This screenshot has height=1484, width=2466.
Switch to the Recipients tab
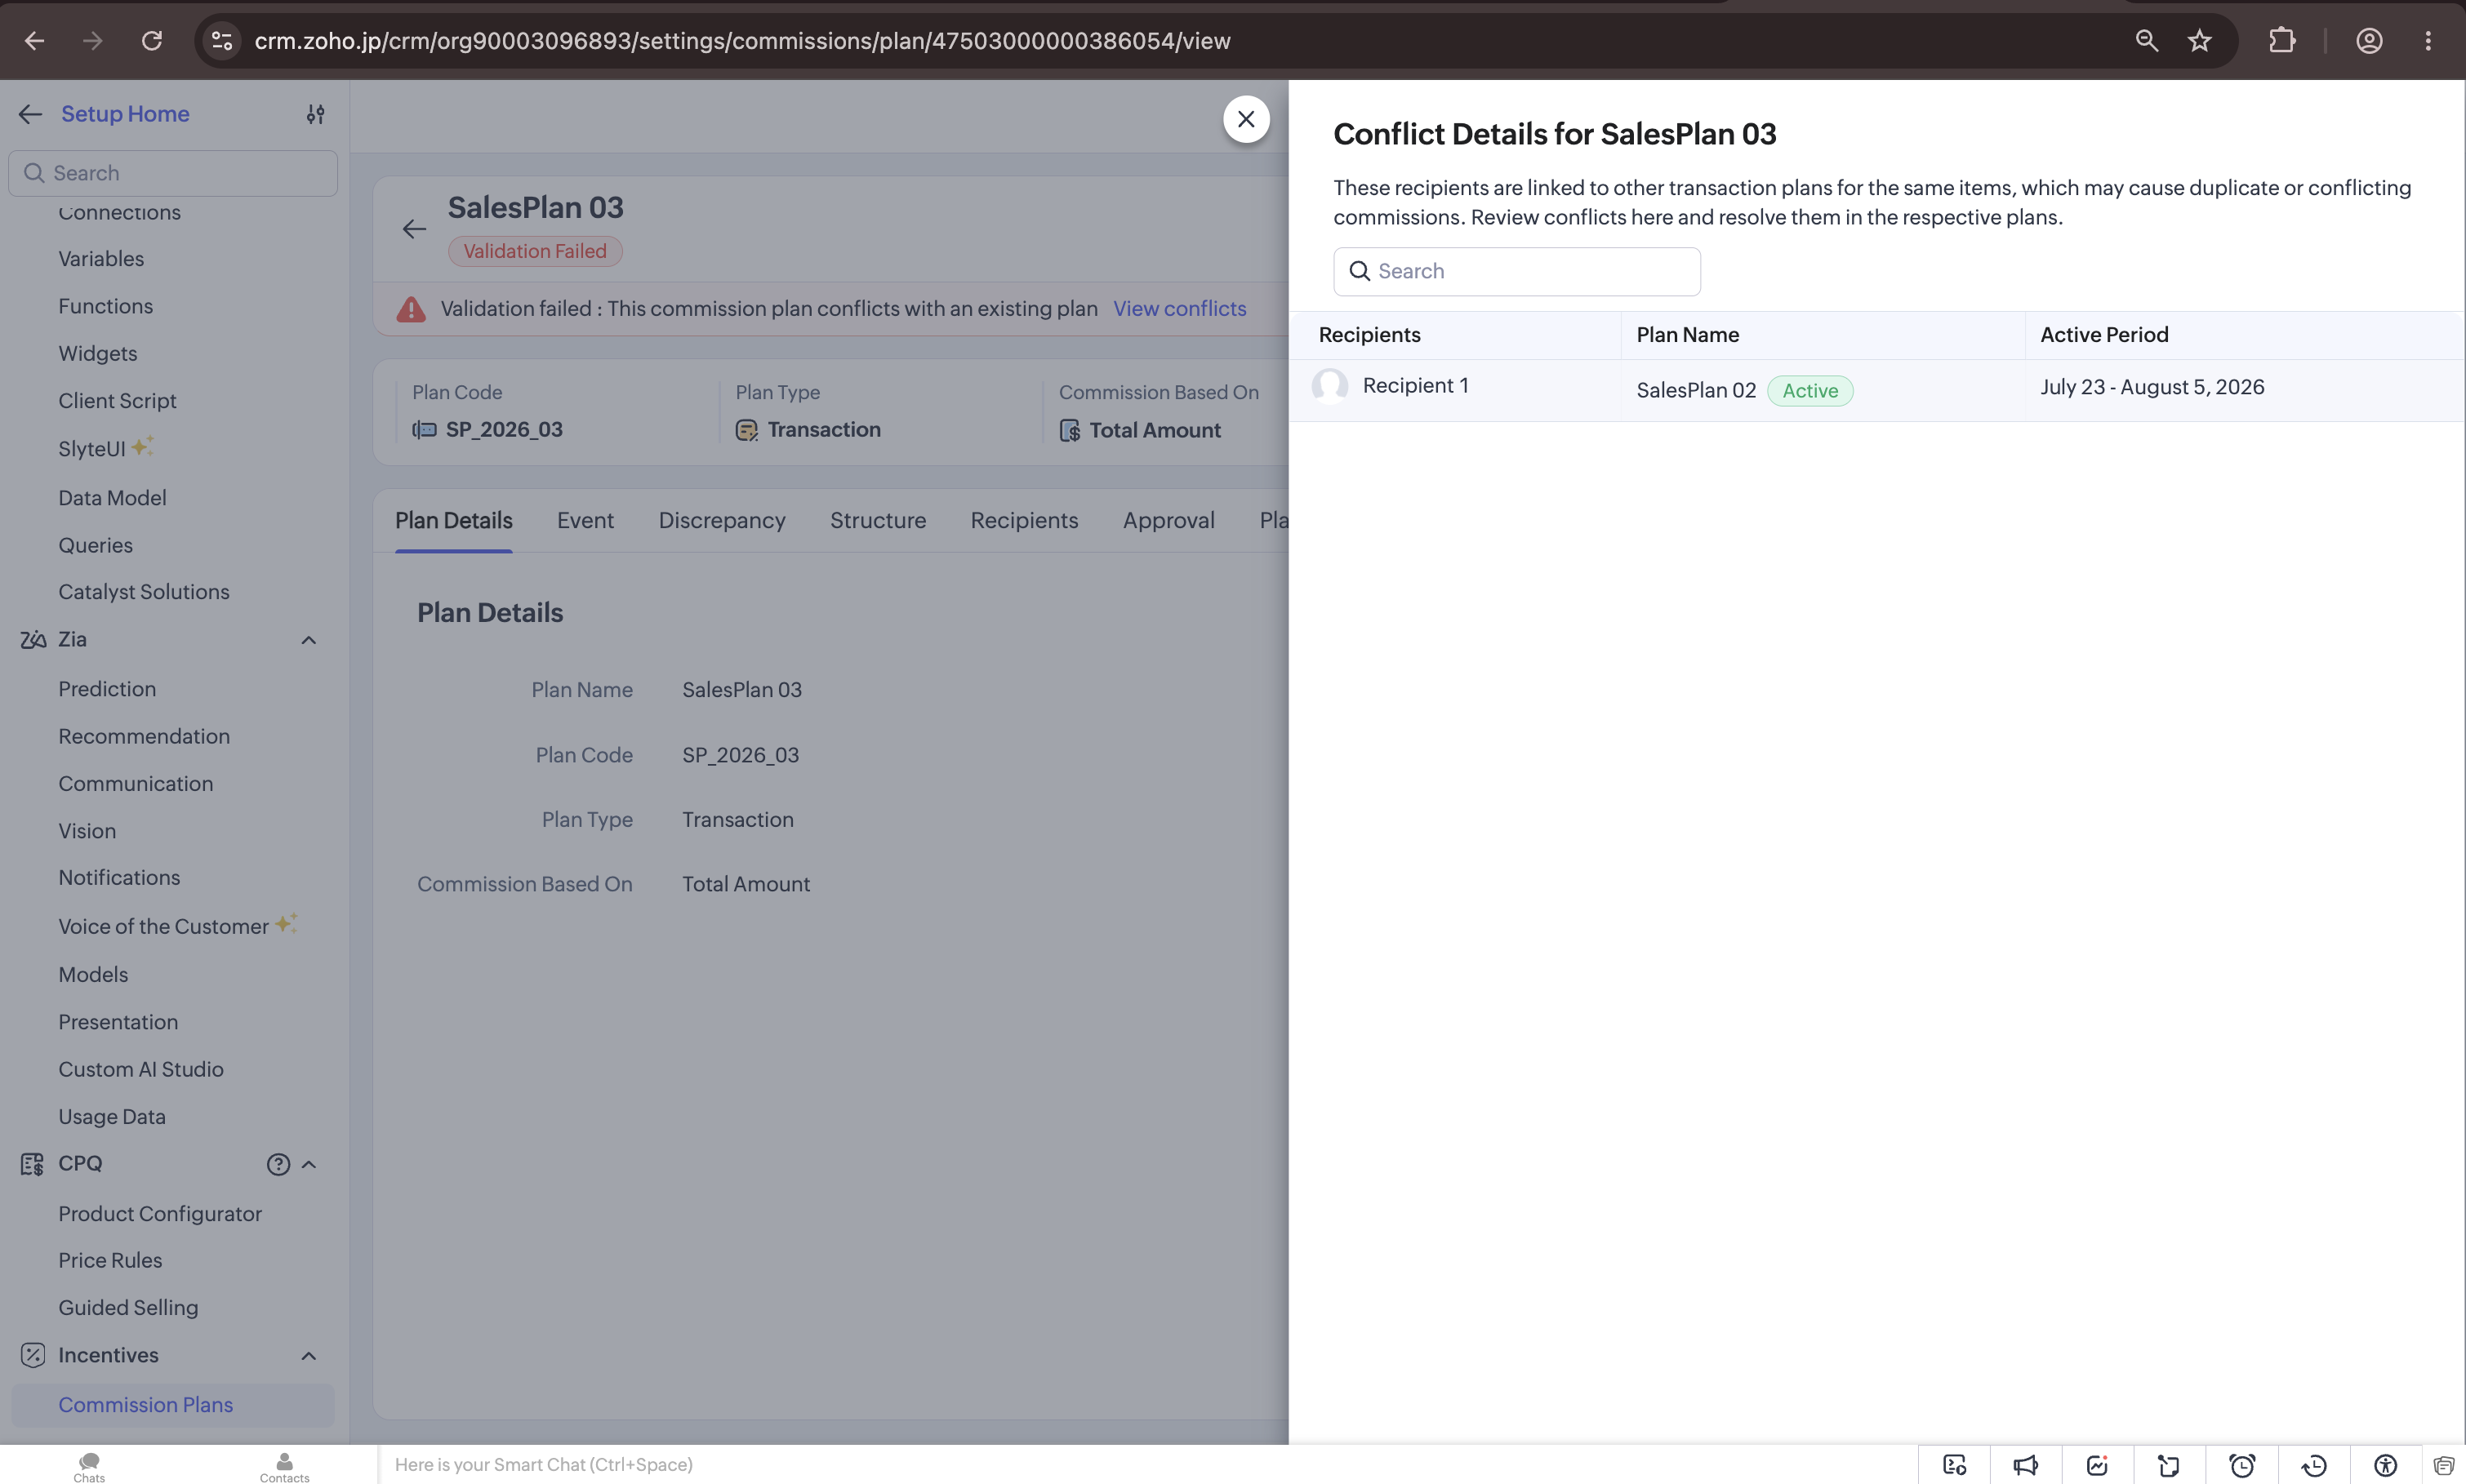pos(1024,520)
